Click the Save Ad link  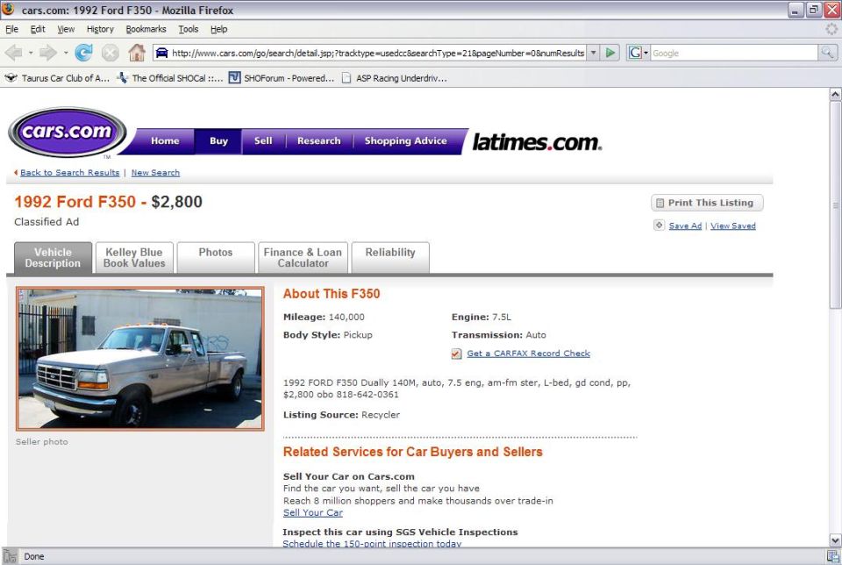coord(685,225)
